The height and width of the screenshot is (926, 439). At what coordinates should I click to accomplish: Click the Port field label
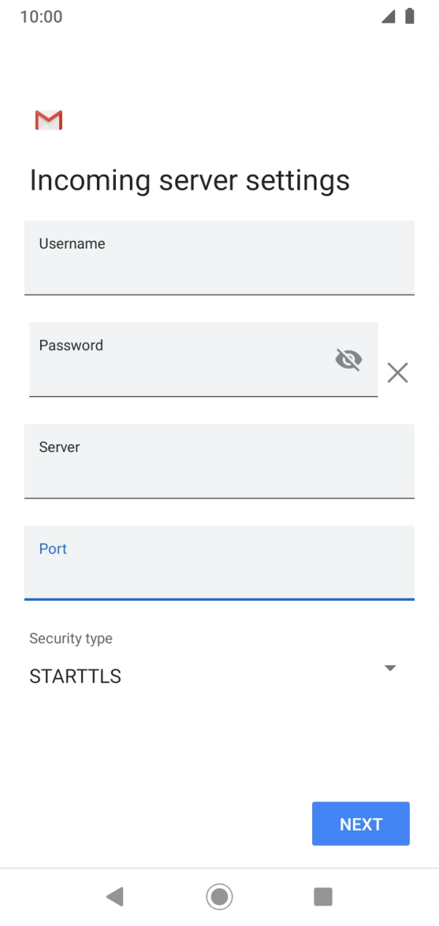53,548
